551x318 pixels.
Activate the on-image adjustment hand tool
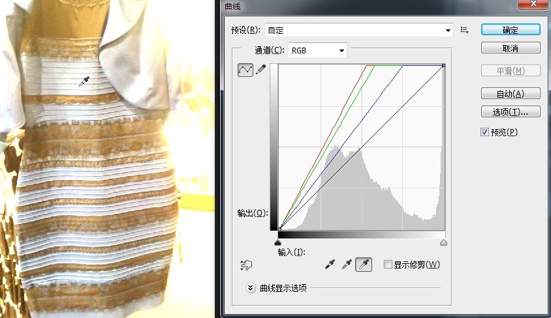(x=246, y=265)
